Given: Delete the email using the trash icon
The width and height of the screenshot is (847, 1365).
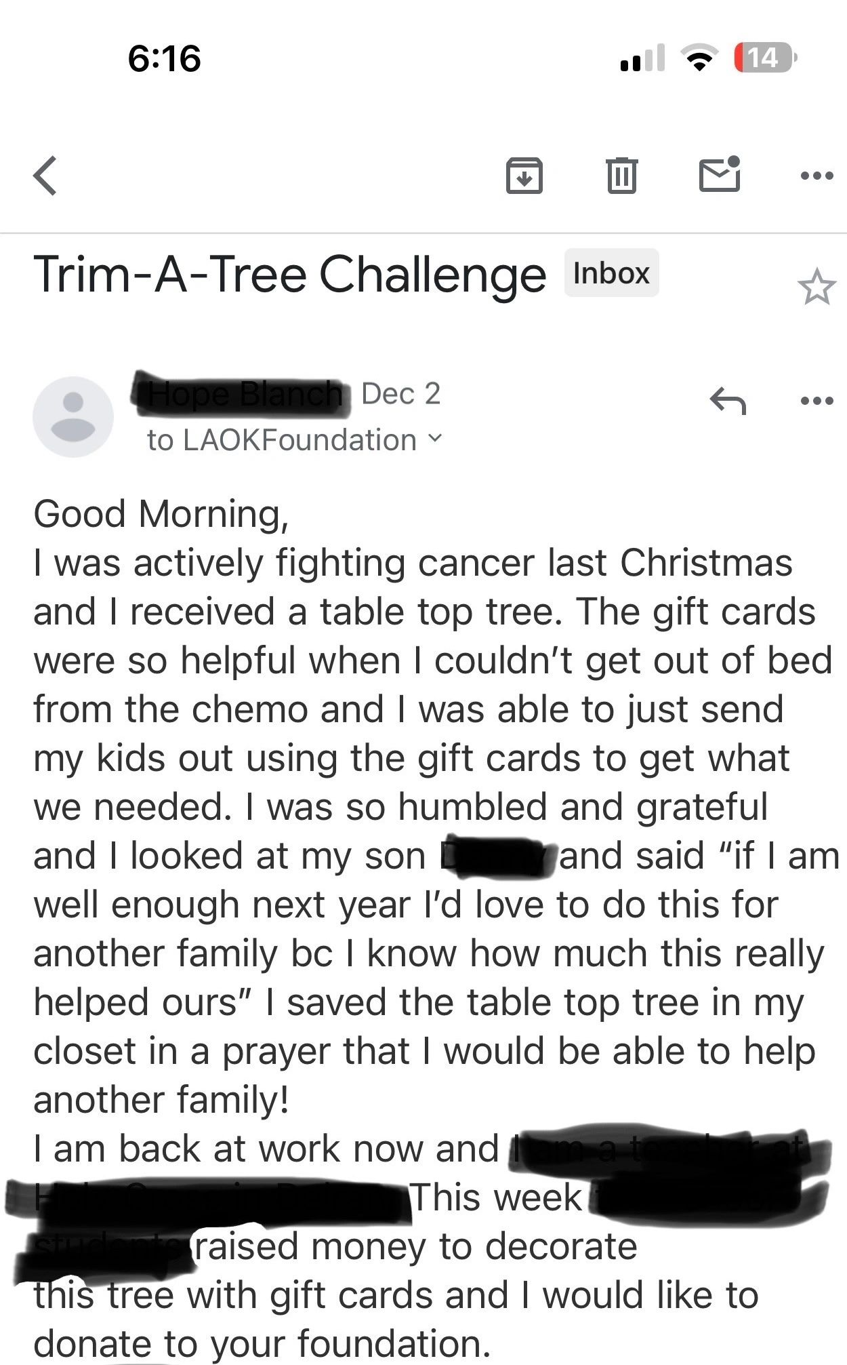Looking at the screenshot, I should pos(621,176).
